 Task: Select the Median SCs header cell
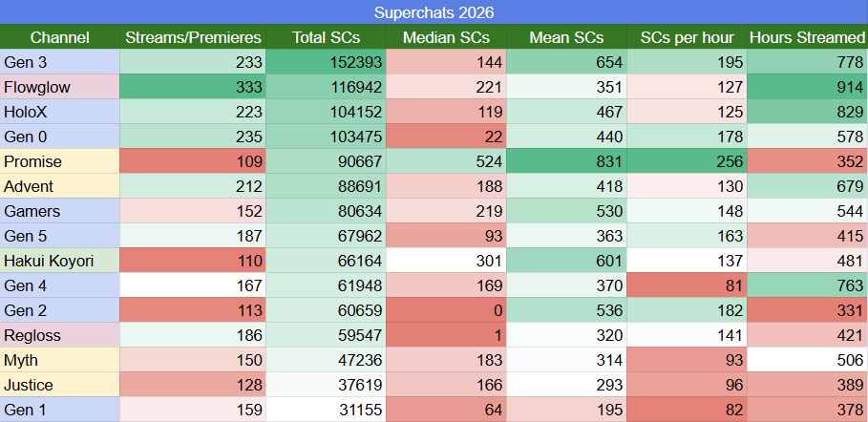point(446,37)
